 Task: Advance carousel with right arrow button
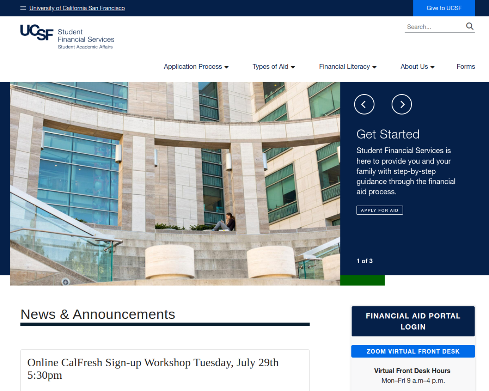[402, 104]
